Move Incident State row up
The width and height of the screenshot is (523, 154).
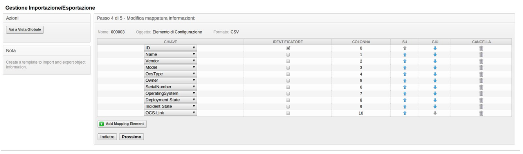[x=405, y=107]
